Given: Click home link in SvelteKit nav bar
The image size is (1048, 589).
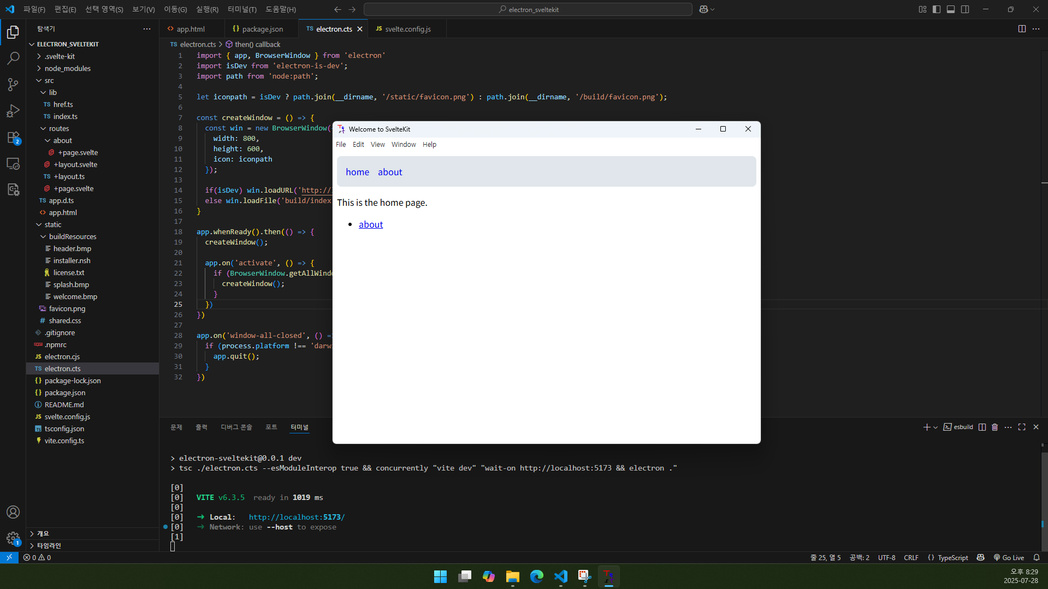Looking at the screenshot, I should click(357, 172).
